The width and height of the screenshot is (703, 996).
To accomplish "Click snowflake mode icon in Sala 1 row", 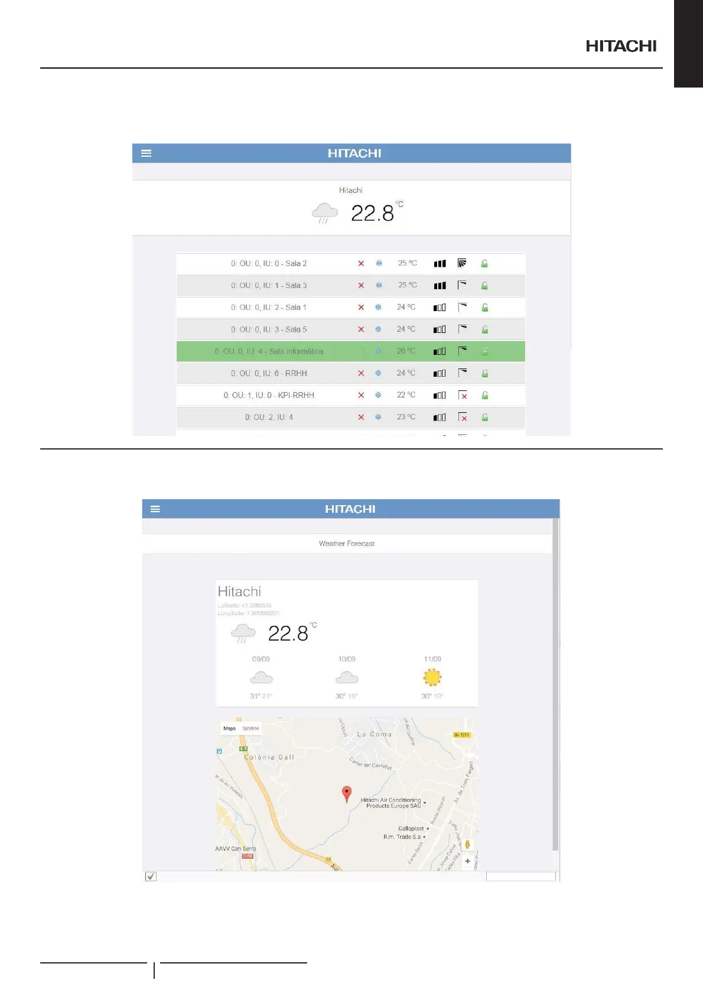I will pos(378,307).
